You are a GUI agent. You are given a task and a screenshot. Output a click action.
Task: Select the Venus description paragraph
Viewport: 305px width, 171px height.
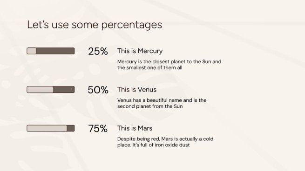click(x=162, y=103)
